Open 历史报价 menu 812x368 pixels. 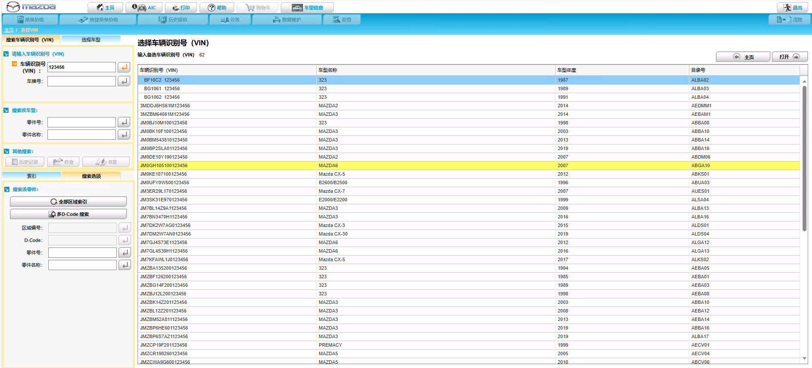coord(173,20)
